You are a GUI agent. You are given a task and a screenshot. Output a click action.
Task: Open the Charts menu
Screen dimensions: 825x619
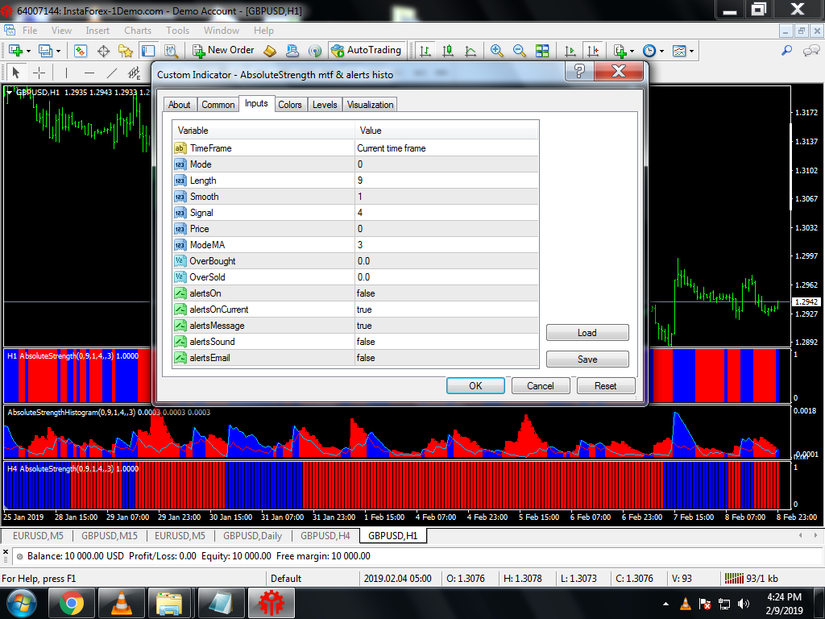(138, 31)
